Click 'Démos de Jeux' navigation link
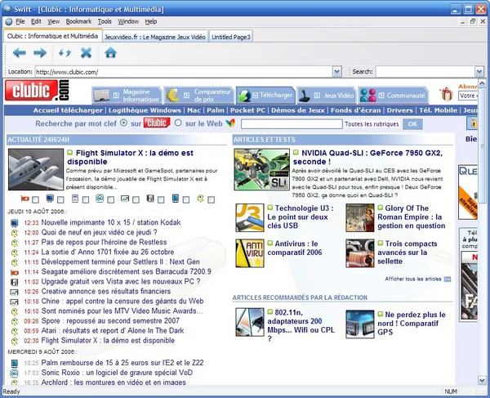 coord(298,110)
